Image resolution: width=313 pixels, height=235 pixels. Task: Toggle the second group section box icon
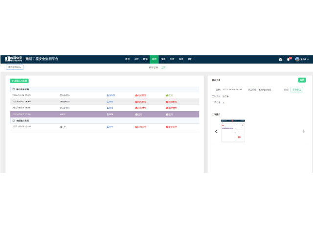coord(13,120)
